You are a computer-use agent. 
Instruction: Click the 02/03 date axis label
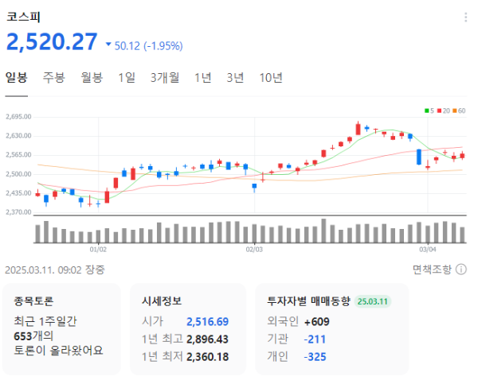click(x=254, y=250)
